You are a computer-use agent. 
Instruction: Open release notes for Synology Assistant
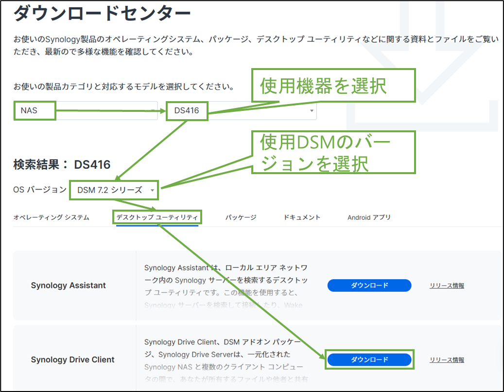point(447,285)
